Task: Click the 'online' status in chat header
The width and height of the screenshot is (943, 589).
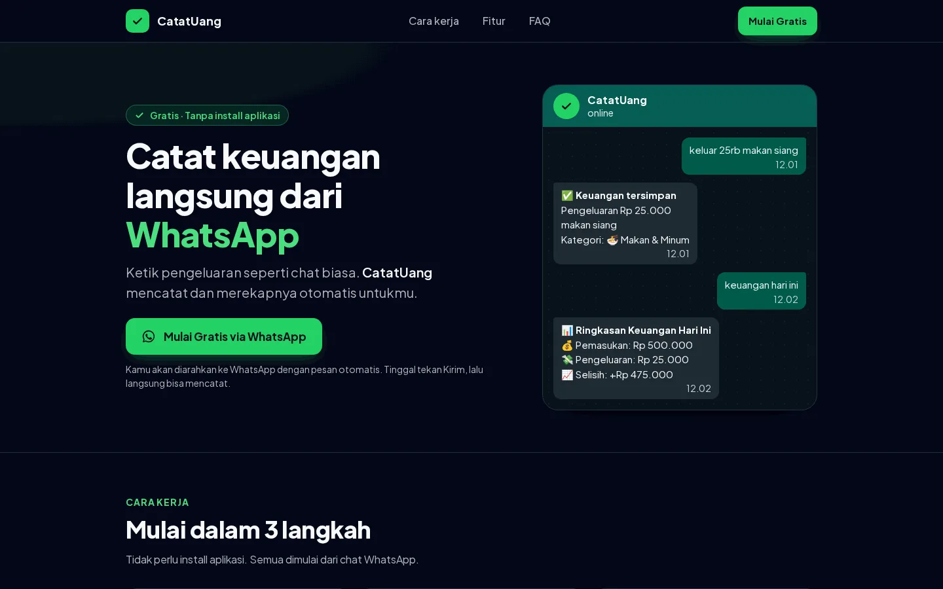Action: [x=601, y=113]
